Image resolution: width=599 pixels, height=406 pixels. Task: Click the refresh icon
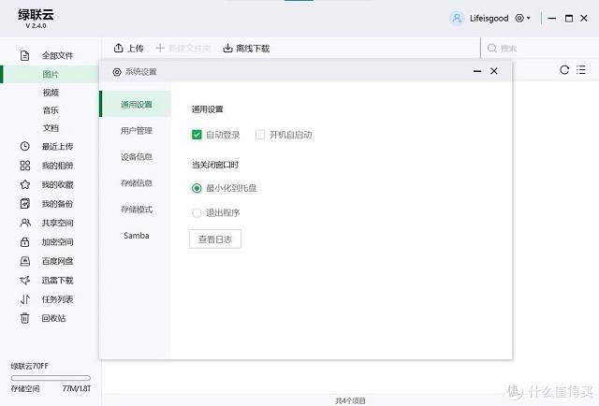[564, 70]
